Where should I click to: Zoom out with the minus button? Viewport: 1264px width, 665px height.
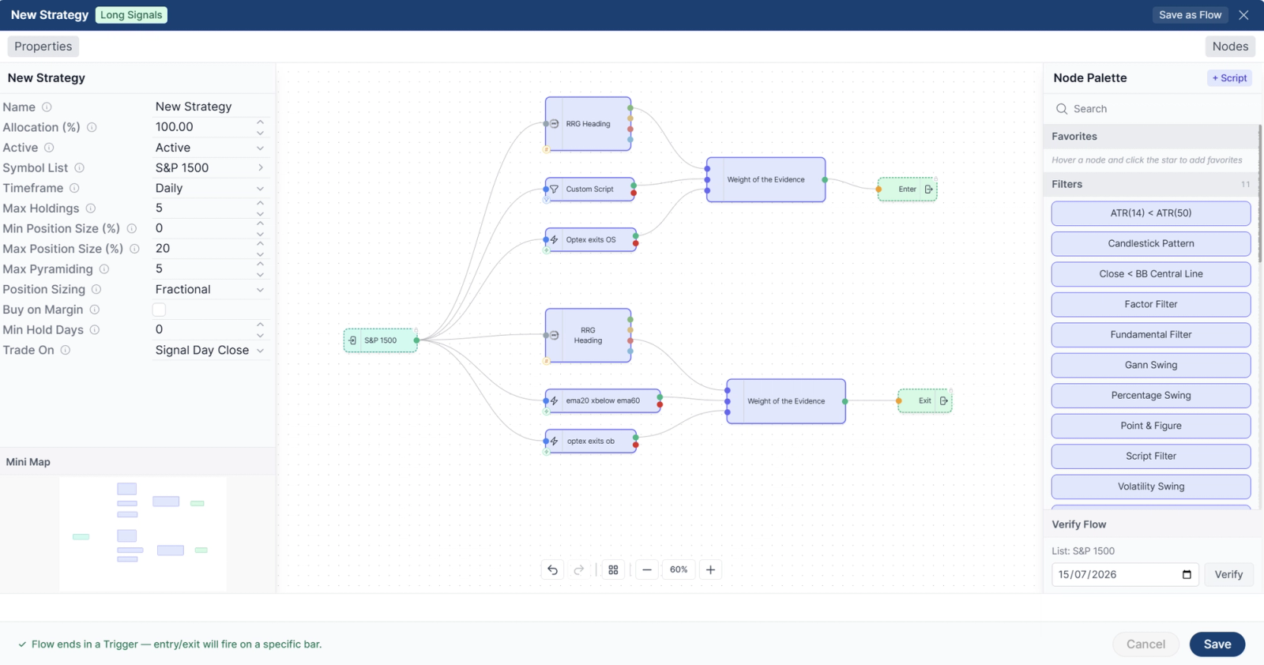[647, 569]
